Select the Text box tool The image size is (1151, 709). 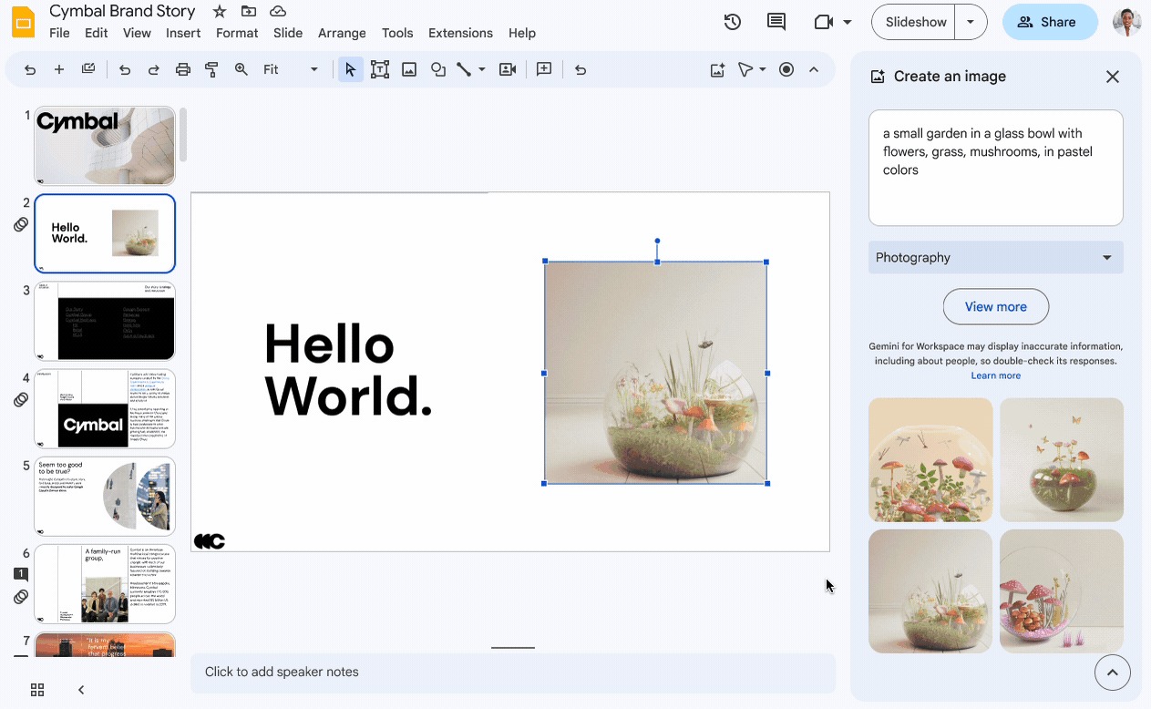point(379,69)
